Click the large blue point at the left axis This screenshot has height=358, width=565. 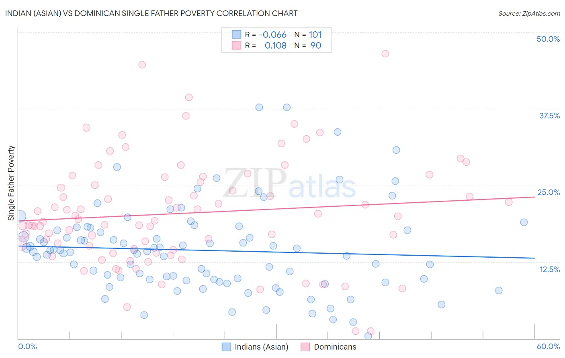[19, 217]
